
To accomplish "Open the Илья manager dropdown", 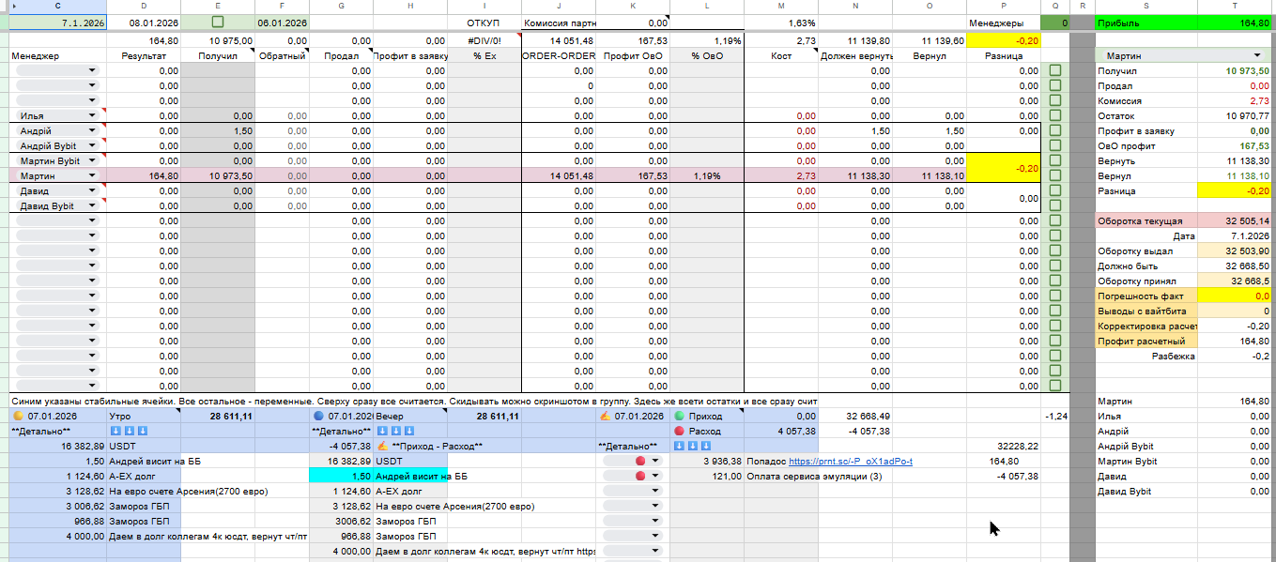I will [92, 116].
